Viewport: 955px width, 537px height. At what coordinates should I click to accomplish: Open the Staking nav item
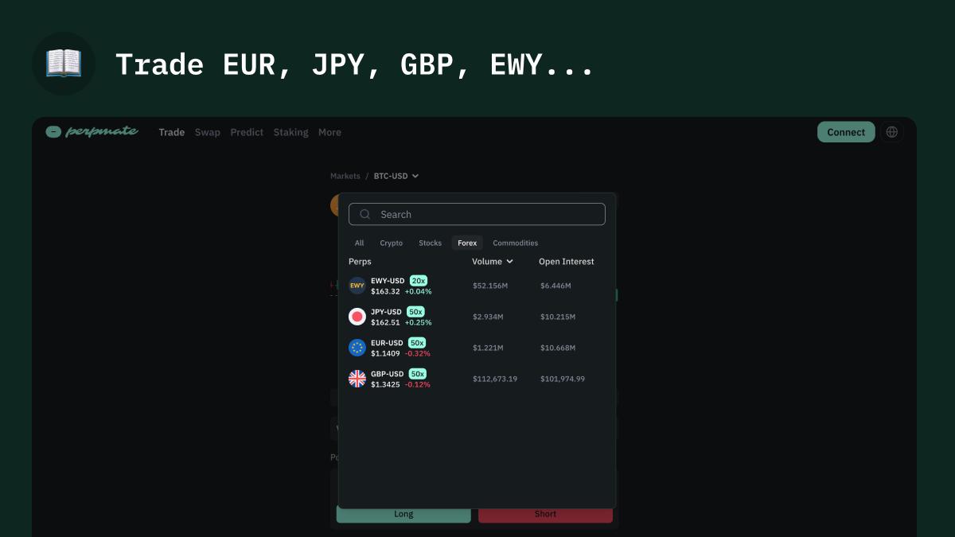(x=290, y=132)
